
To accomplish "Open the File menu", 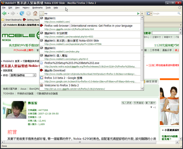I will pyautogui.click(x=4, y=8).
